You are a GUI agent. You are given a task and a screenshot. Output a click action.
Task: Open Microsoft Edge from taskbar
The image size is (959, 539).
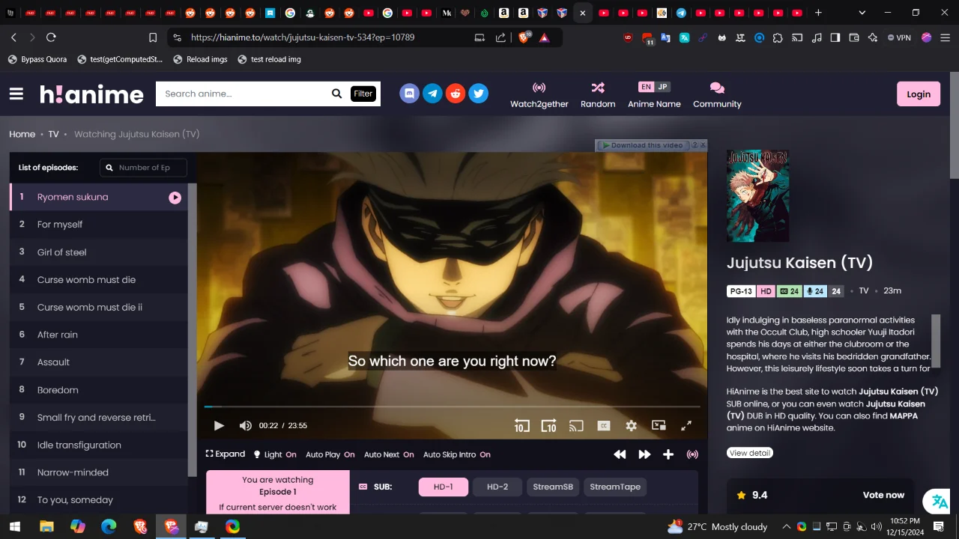point(109,526)
